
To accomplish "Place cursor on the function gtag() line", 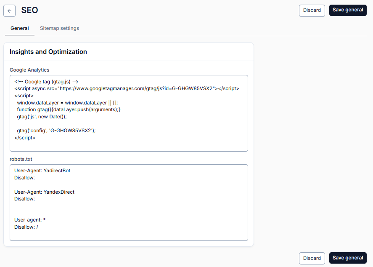I will click(x=69, y=109).
